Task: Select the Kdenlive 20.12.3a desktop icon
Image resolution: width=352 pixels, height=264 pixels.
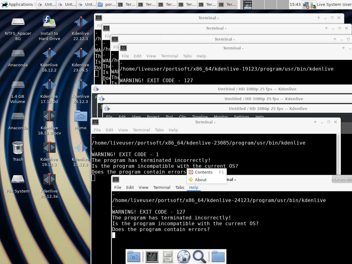Action: (49, 179)
